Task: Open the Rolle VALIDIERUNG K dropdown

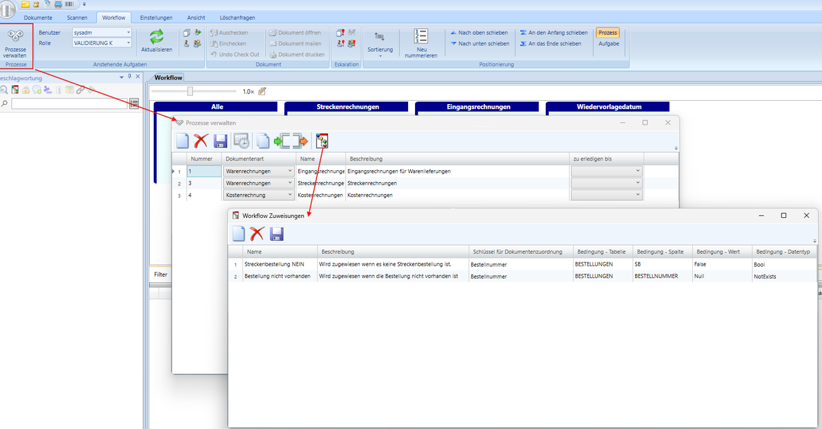Action: 128,43
